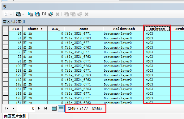Viewport: 184px width, 119px height.
Task: Click the FID cell 148
Action: point(15,84)
